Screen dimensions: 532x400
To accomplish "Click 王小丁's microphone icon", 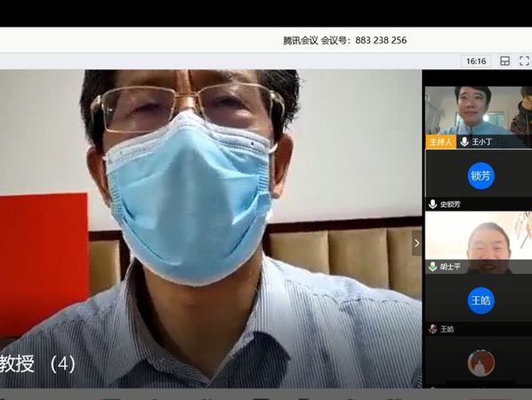I will [x=464, y=141].
